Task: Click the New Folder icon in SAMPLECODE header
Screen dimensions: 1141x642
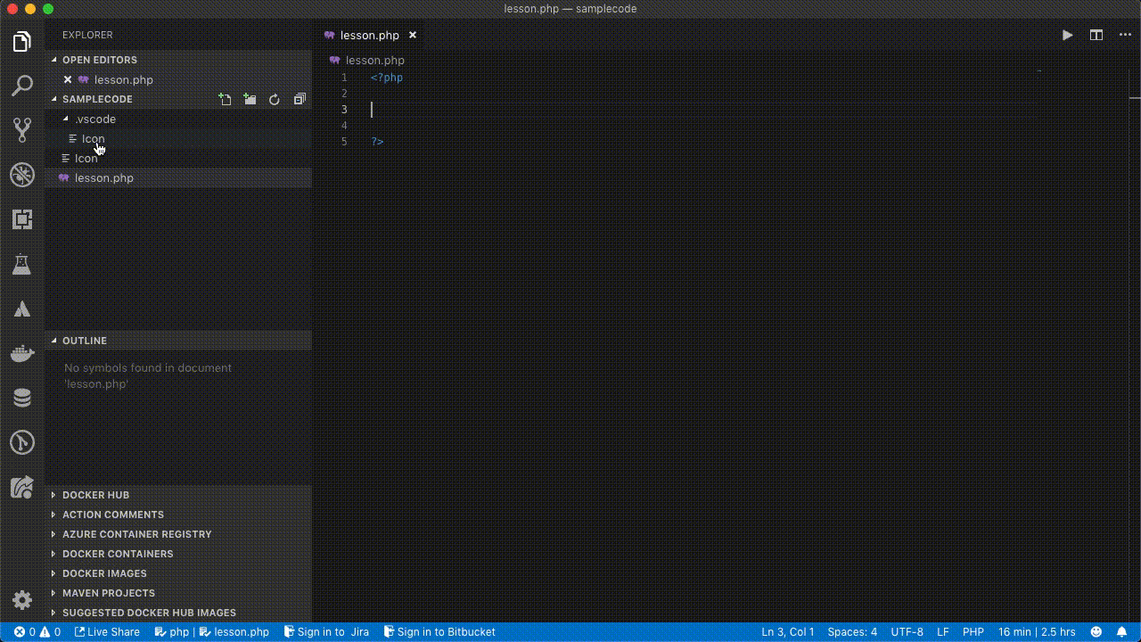Action: pyautogui.click(x=250, y=99)
